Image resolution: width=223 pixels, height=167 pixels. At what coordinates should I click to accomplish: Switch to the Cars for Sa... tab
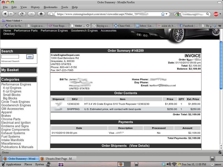click(x=15, y=26)
